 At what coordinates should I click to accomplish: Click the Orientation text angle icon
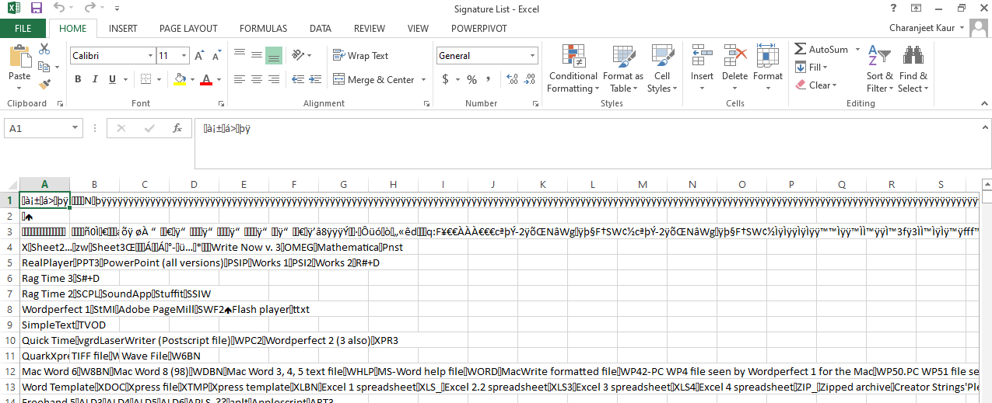point(298,56)
